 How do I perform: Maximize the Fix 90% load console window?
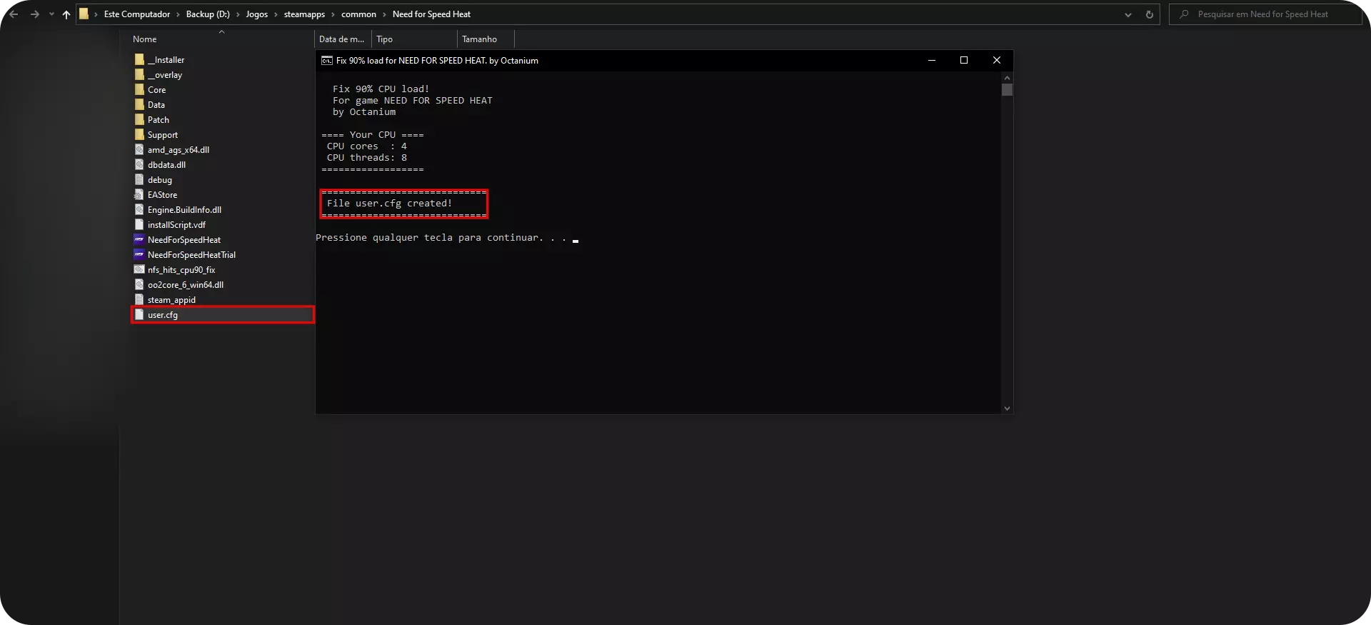click(x=964, y=61)
